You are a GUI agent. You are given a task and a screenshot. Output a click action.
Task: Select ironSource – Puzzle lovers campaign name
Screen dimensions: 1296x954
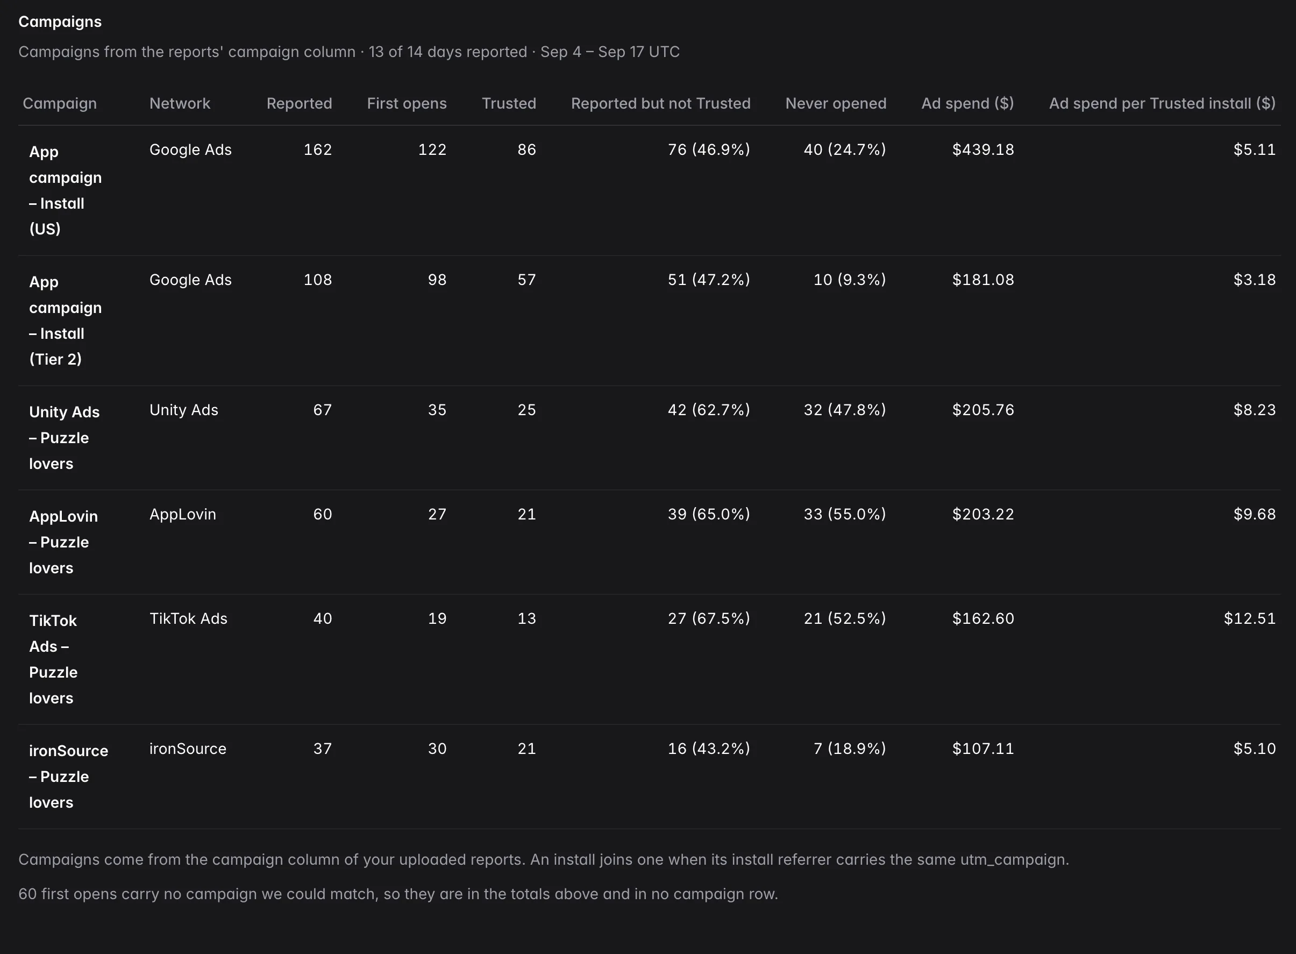click(x=69, y=776)
